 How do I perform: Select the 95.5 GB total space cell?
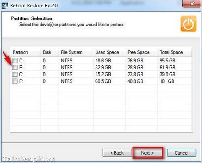click(x=168, y=61)
